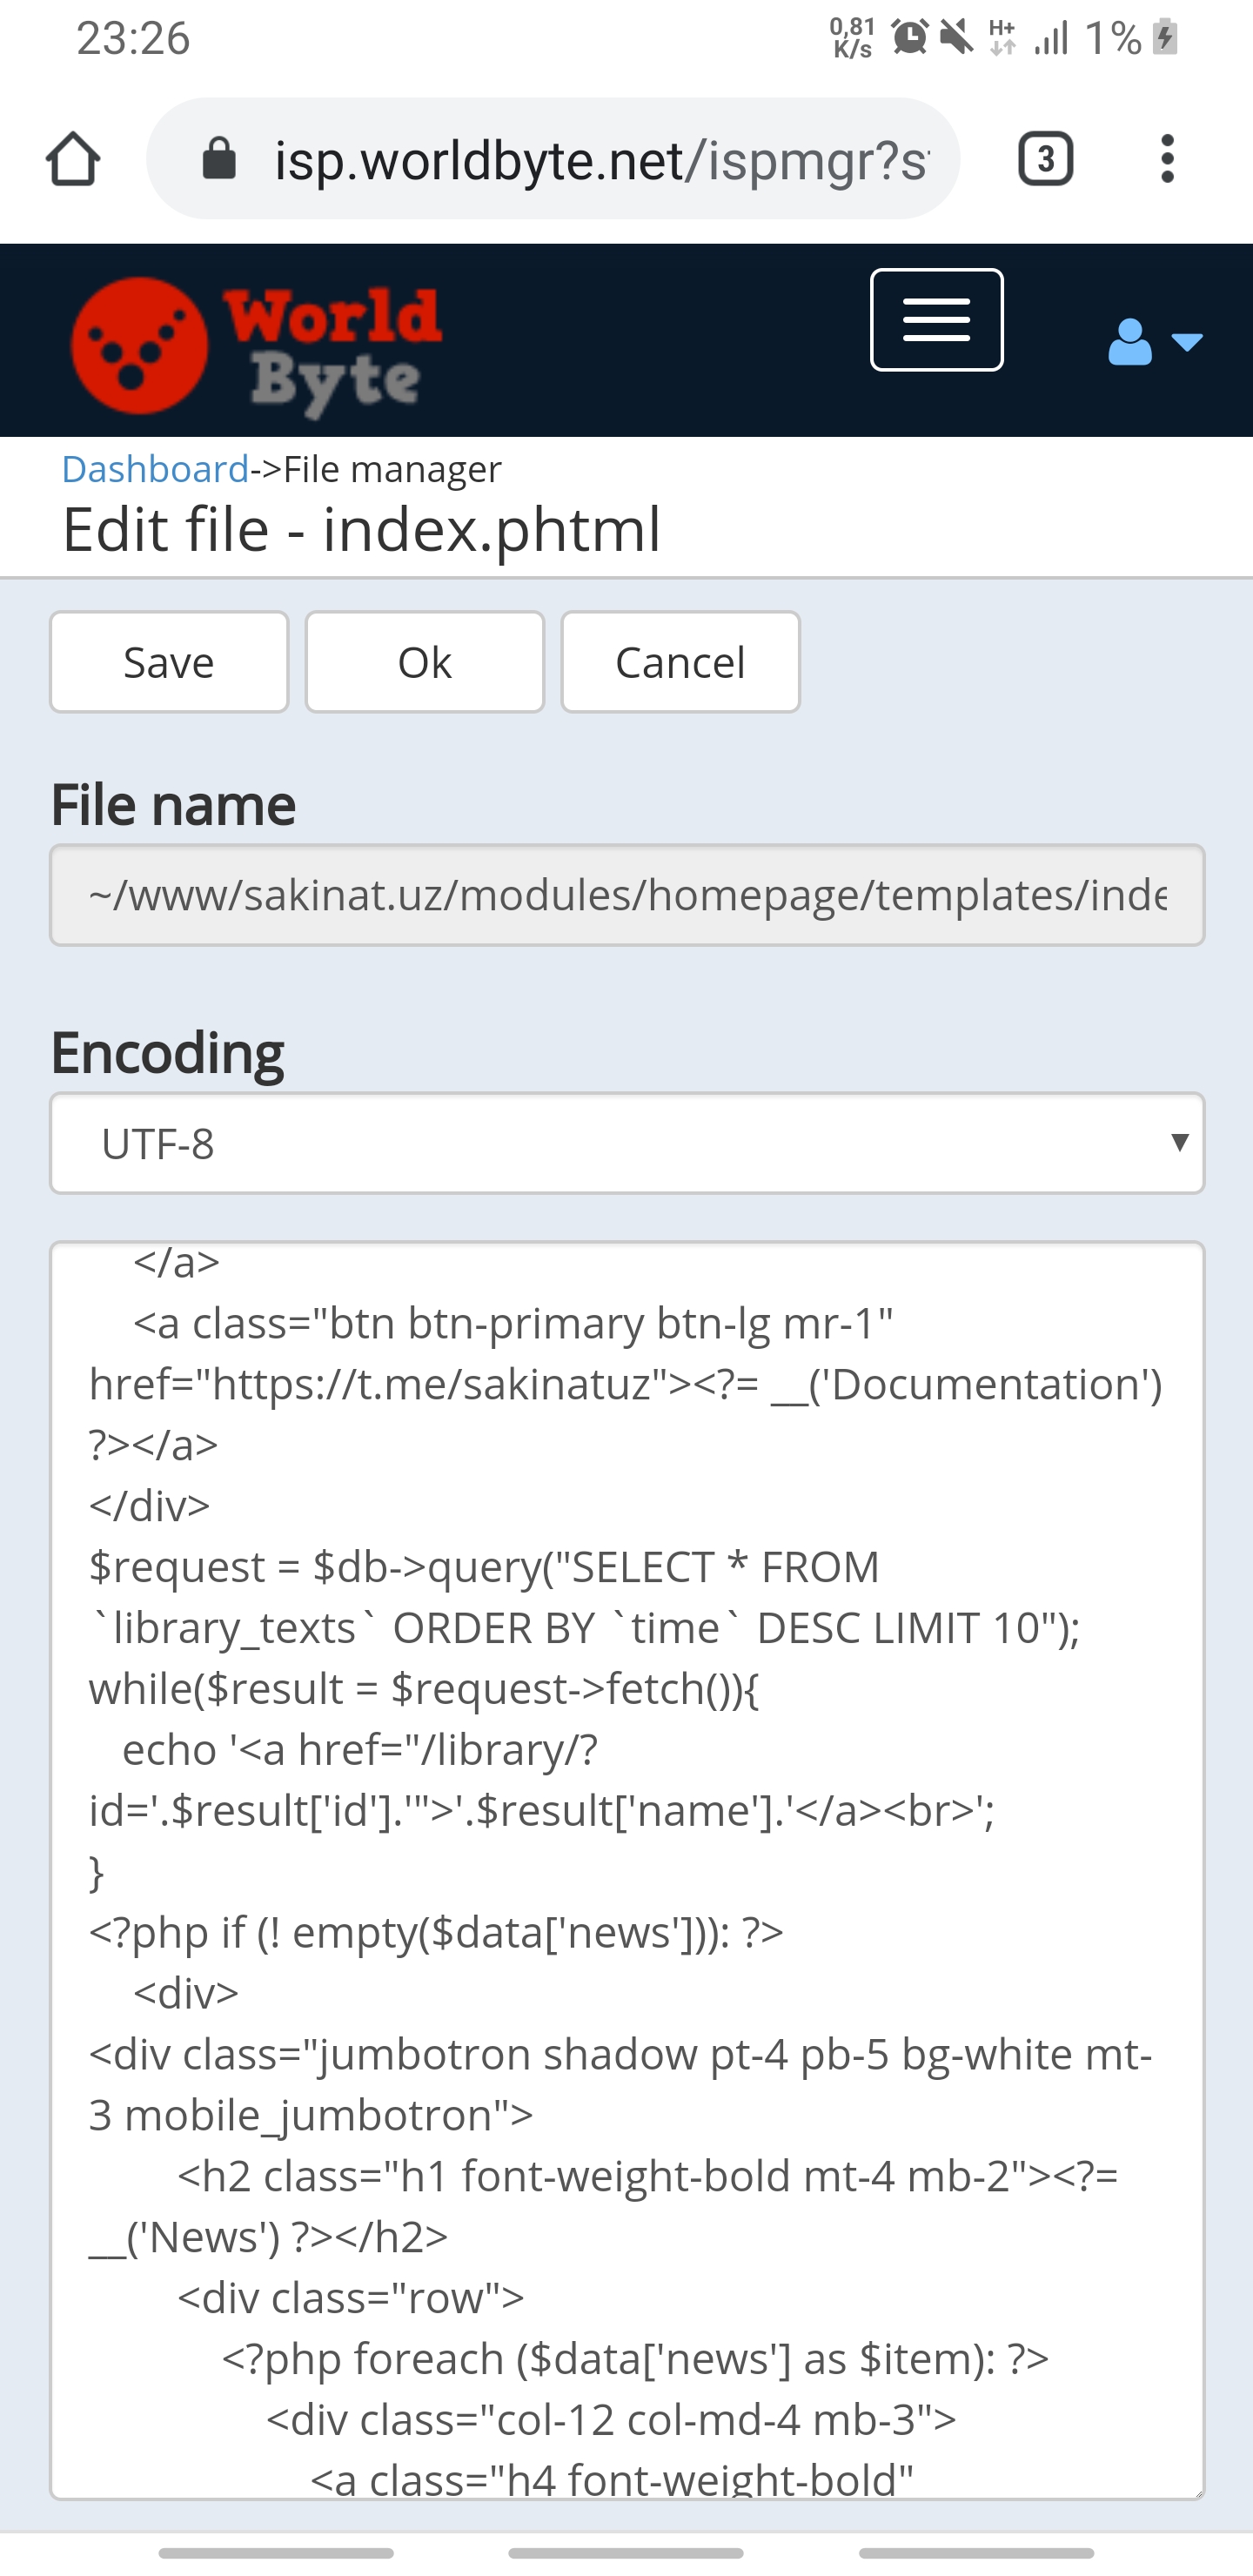Cancel editing the file
The height and width of the screenshot is (2576, 1253).
pyautogui.click(x=680, y=662)
